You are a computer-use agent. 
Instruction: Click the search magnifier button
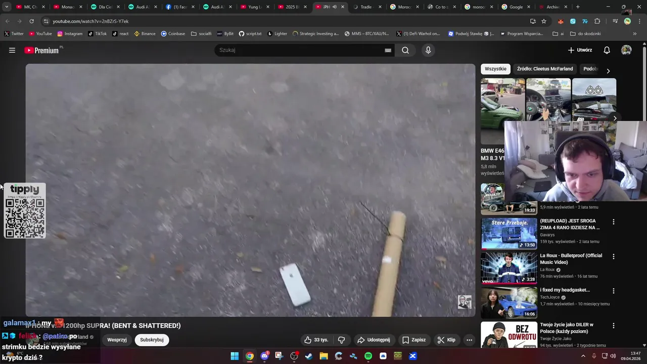click(x=405, y=50)
